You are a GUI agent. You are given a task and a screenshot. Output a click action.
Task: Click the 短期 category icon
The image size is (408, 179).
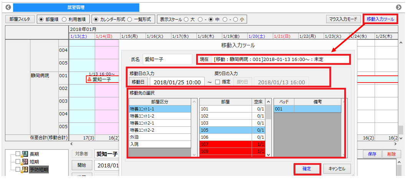click(25, 162)
